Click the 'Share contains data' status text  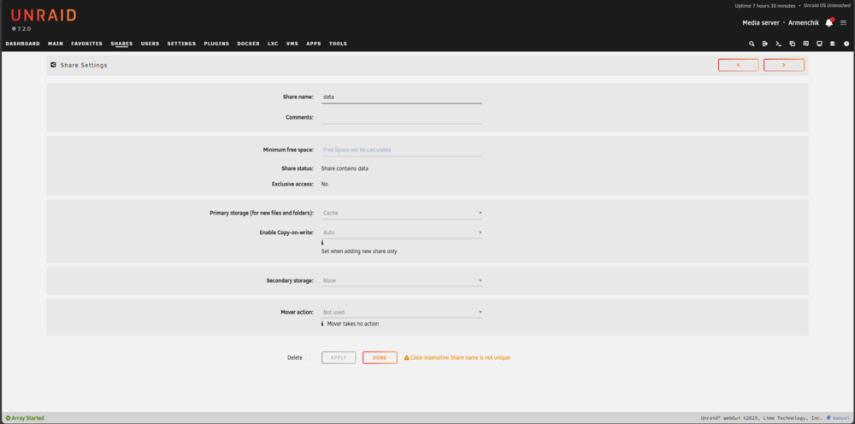point(345,169)
